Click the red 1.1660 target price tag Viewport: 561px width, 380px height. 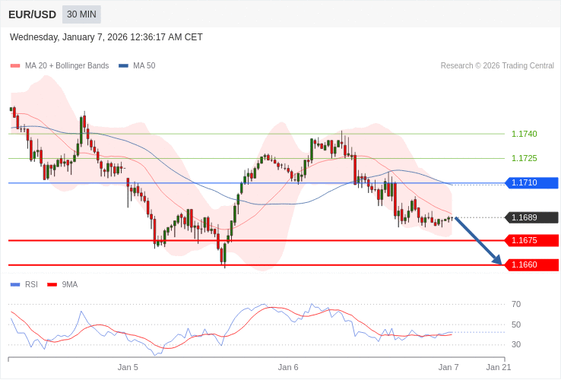tap(531, 265)
